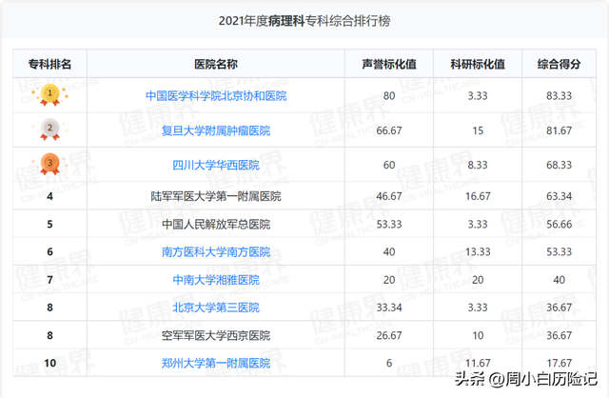Click the 综合得分 column header
609x398 pixels.
(560, 64)
